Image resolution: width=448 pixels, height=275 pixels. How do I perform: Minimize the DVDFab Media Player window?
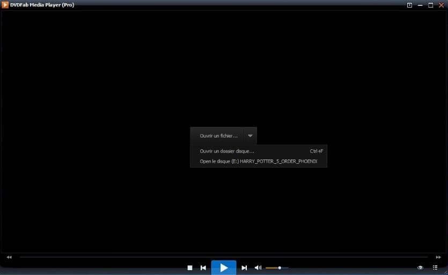point(420,5)
